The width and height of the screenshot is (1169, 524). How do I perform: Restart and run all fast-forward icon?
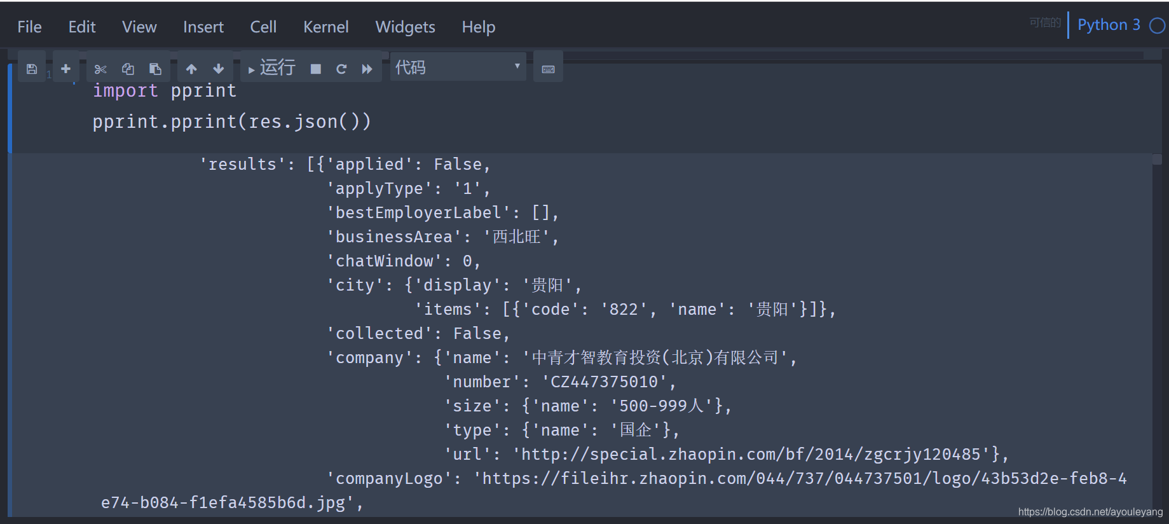click(x=367, y=69)
